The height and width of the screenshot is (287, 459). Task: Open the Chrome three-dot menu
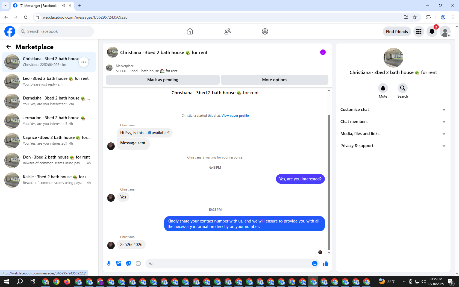click(453, 17)
